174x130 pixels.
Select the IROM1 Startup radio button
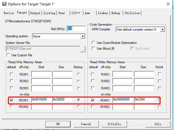(x=78, y=100)
